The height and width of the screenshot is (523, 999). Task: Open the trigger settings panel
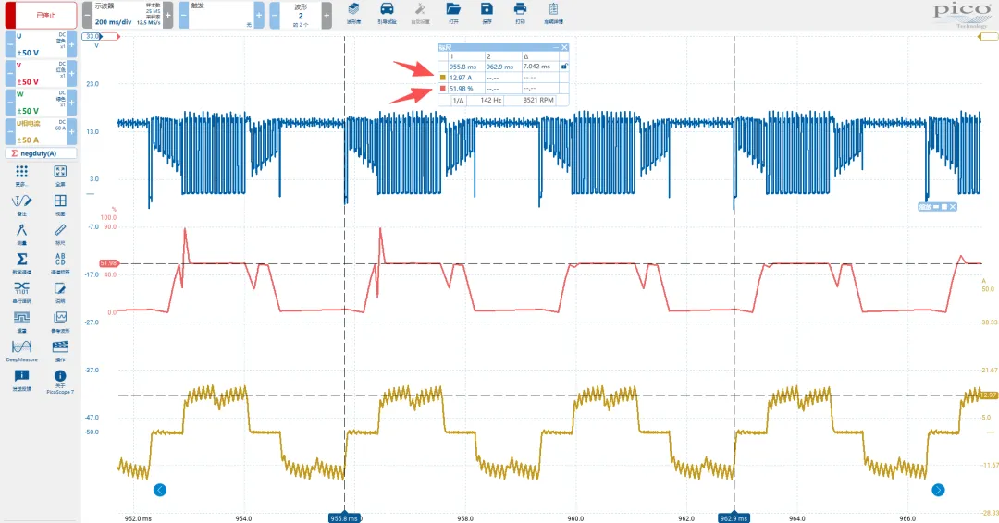coord(220,15)
